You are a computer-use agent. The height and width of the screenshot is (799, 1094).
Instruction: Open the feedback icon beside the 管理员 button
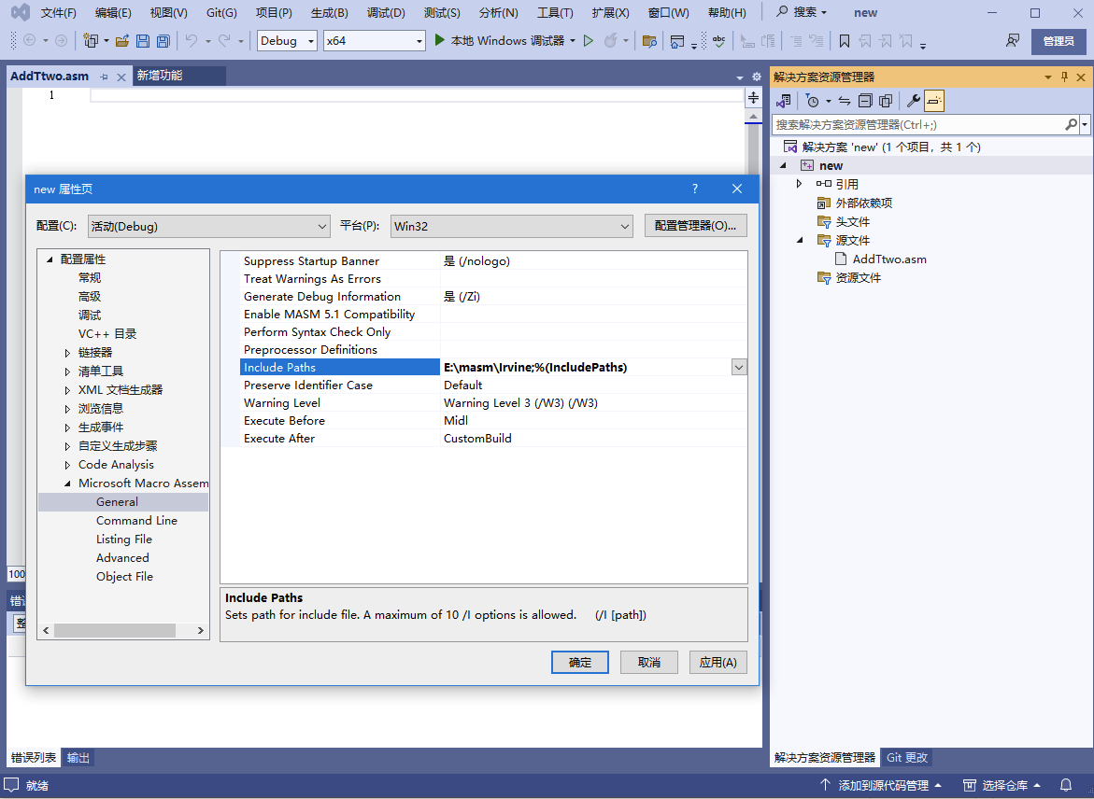coord(1013,41)
